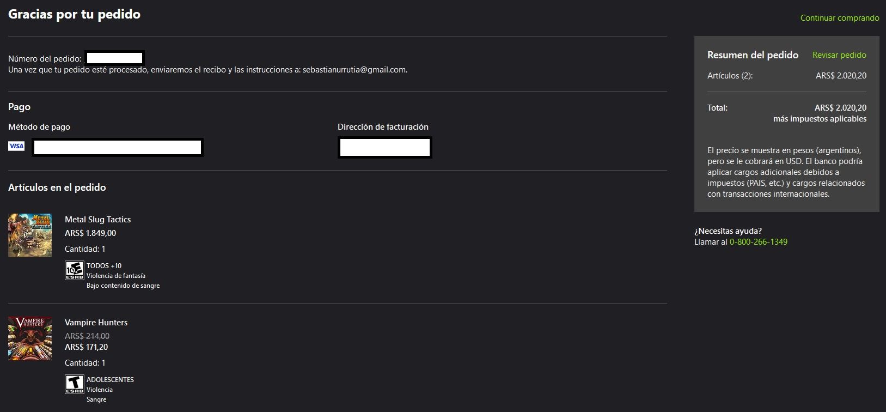Screen dimensions: 886x412
Task: Click the Número del pedido label
Action: 45,59
